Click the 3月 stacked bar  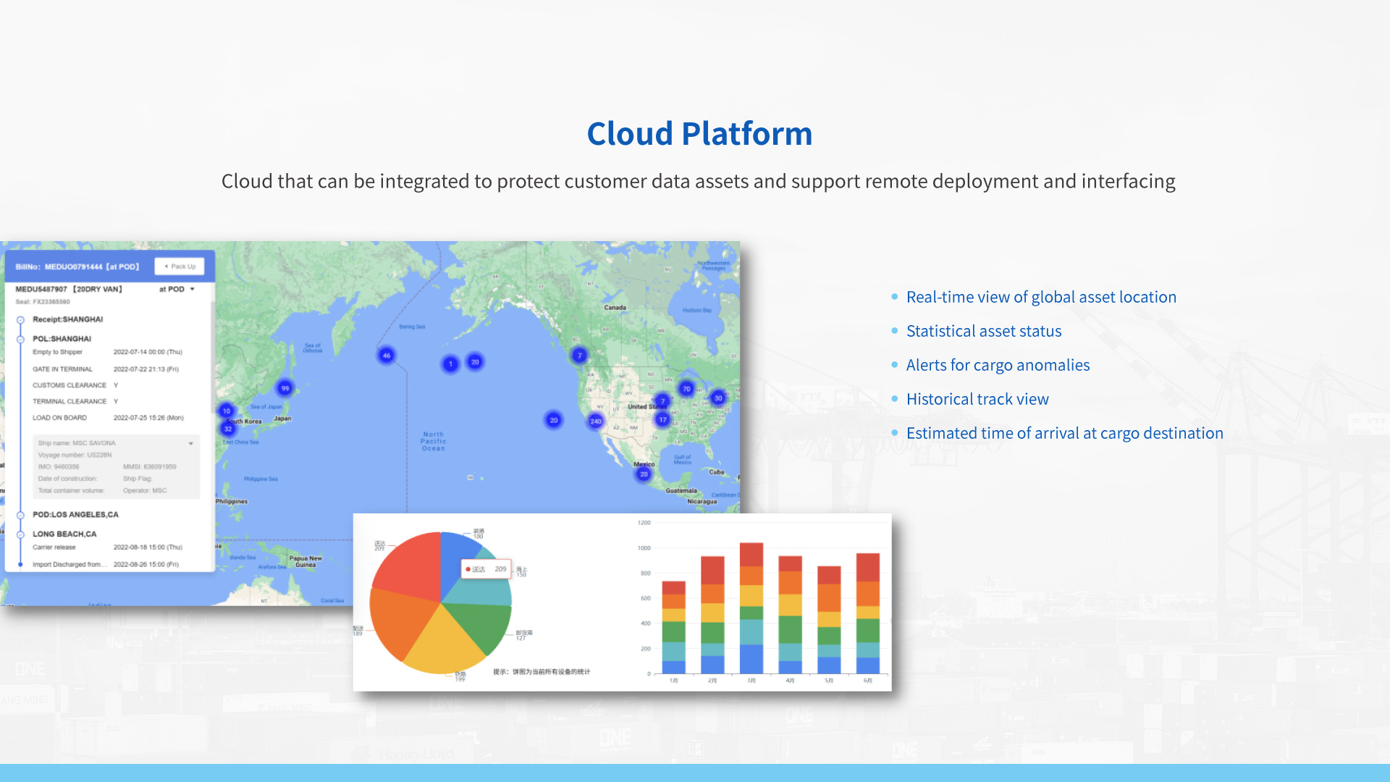pos(751,608)
